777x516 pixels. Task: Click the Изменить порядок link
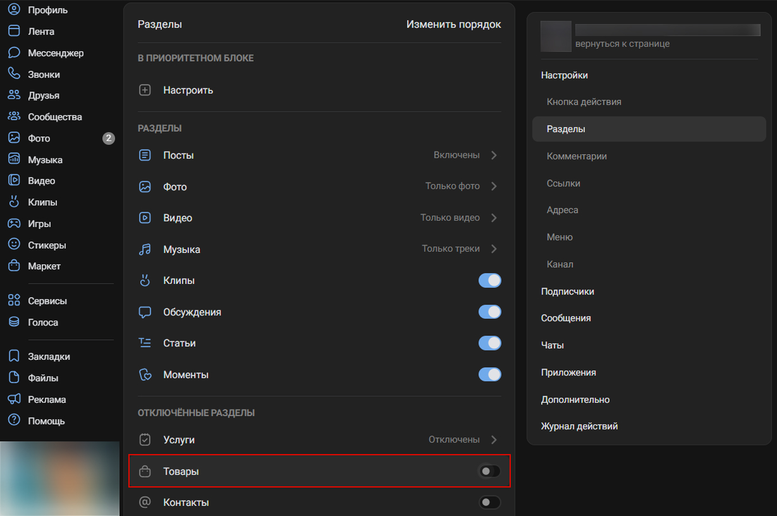[453, 25]
